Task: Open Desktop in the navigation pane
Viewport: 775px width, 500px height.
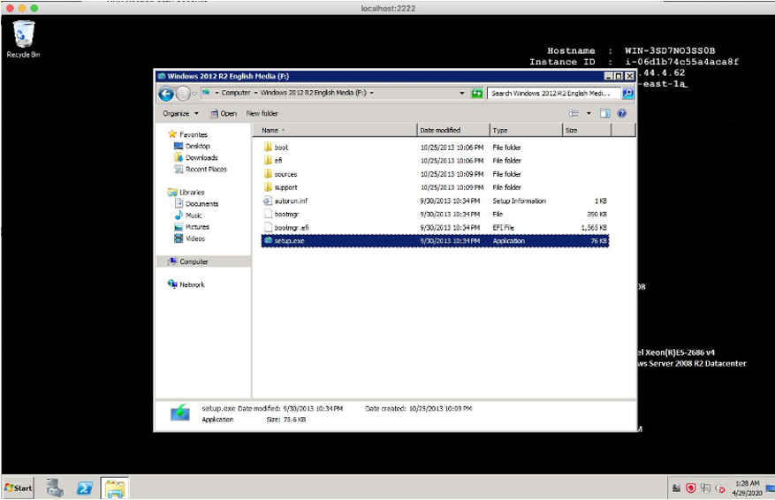Action: [x=193, y=147]
